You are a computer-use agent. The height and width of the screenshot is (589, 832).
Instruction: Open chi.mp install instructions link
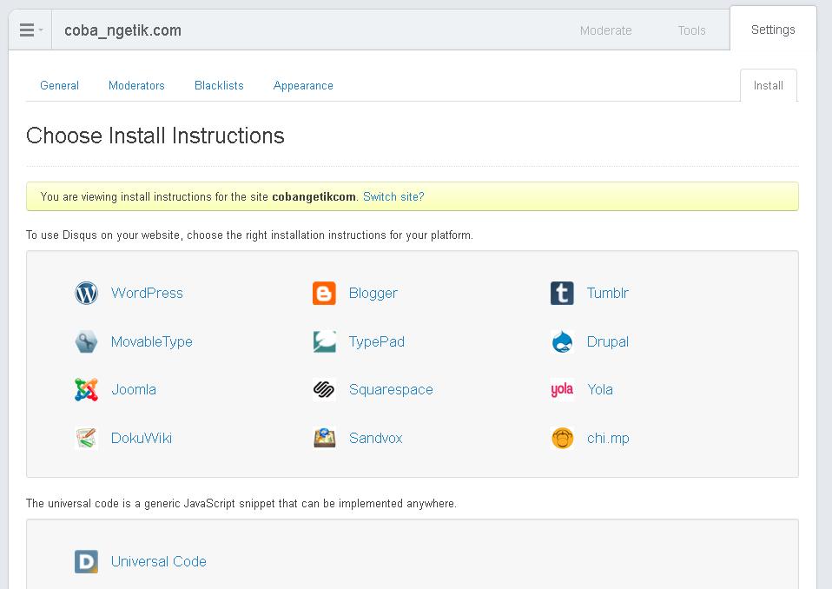tap(608, 439)
